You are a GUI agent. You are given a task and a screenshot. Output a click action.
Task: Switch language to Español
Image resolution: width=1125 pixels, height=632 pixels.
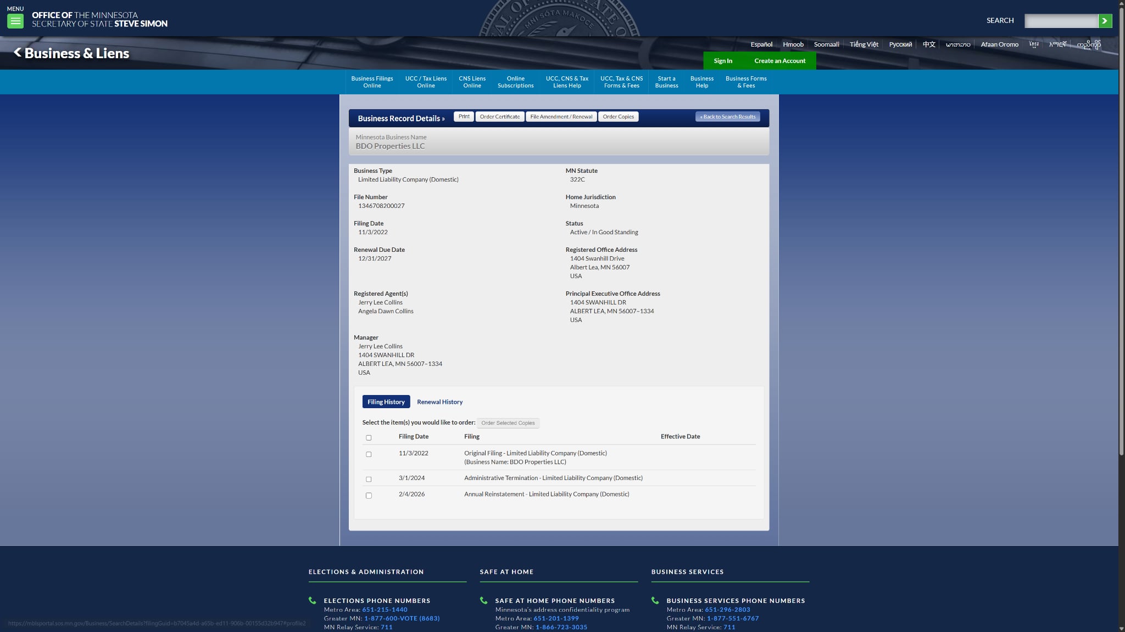(761, 44)
